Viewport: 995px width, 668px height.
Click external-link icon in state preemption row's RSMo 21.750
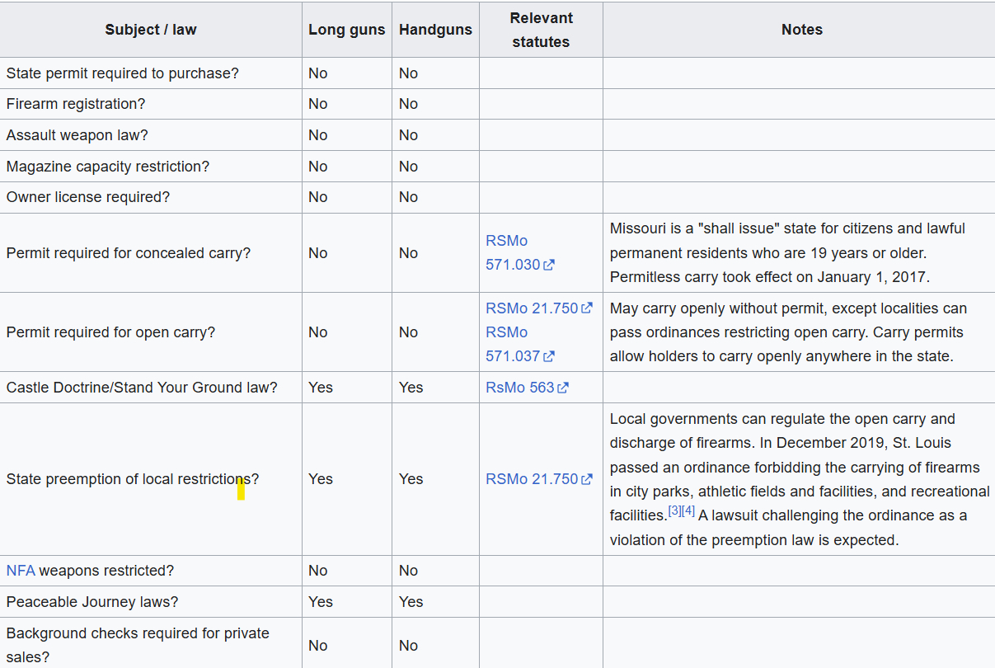pyautogui.click(x=587, y=479)
